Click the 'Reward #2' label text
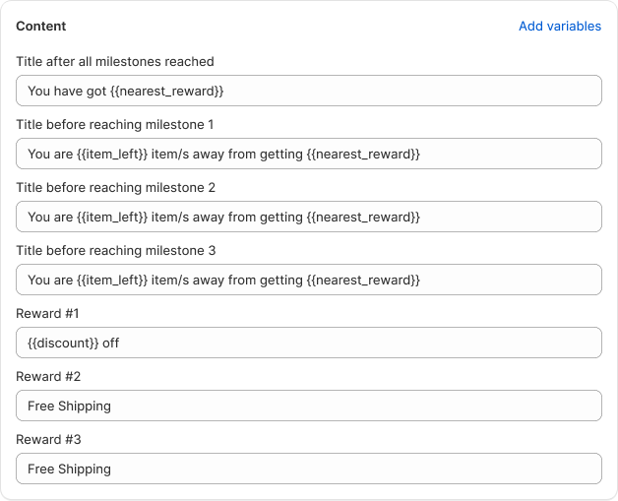 click(x=48, y=376)
